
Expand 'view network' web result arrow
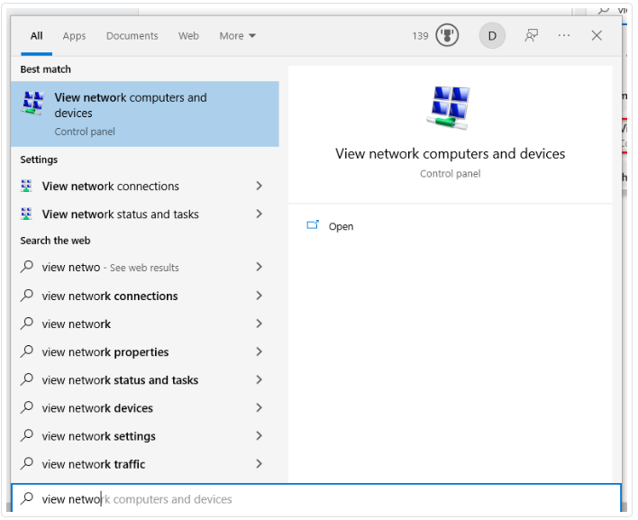tap(259, 324)
